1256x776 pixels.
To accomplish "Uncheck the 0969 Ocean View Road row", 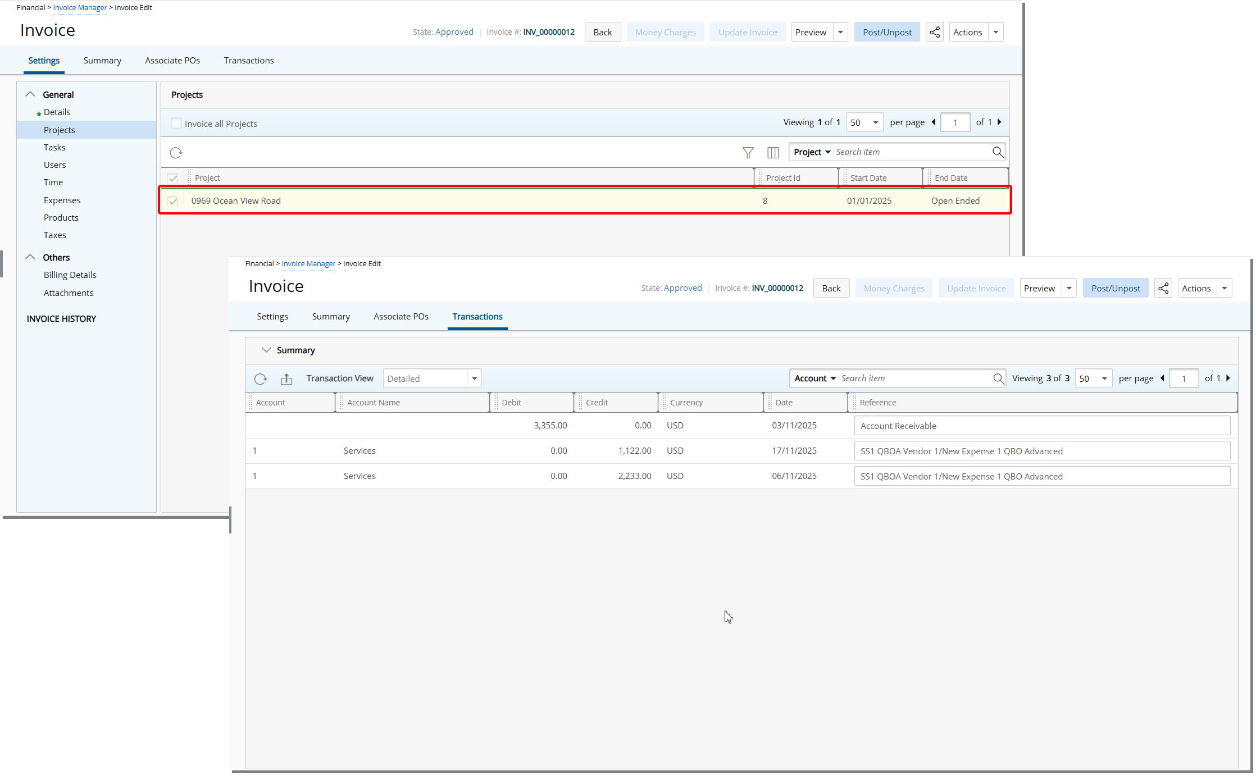I will click(x=173, y=201).
